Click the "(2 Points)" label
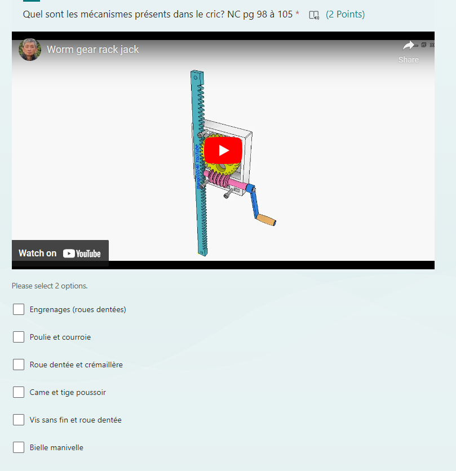The height and width of the screenshot is (471, 456). tap(345, 14)
